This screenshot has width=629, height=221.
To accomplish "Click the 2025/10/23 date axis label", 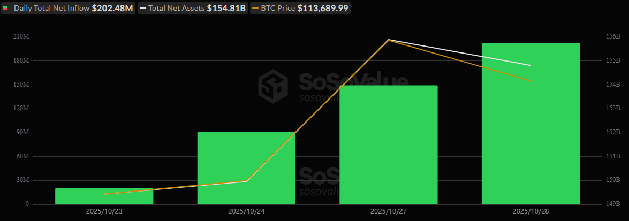I will (104, 212).
